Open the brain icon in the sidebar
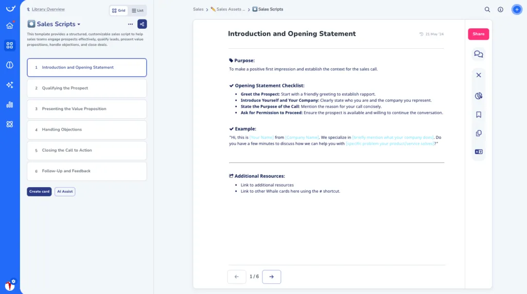The image size is (527, 294). click(x=10, y=65)
